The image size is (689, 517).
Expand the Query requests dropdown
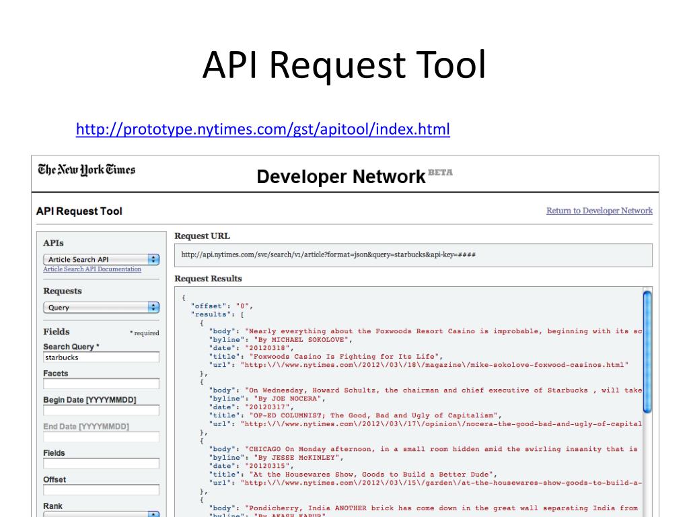point(101,307)
